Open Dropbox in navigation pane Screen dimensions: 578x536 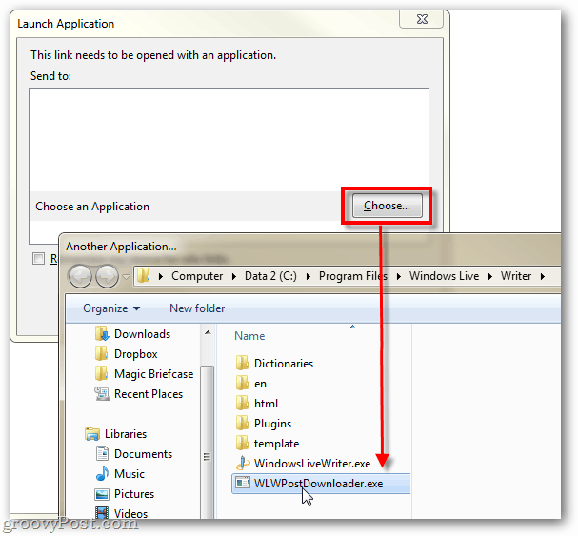coord(135,354)
